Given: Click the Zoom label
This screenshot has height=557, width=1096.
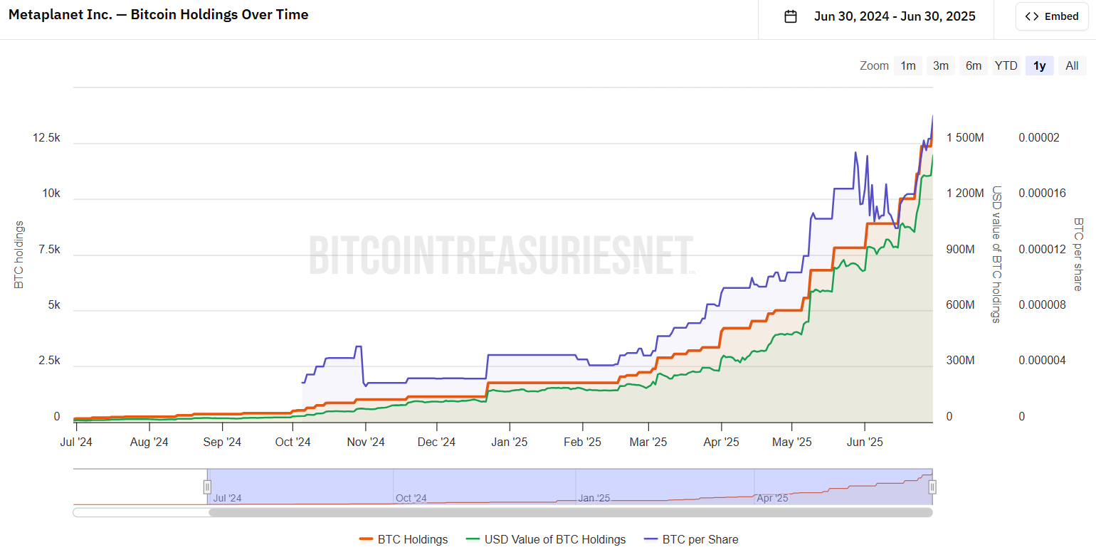Looking at the screenshot, I should (874, 66).
